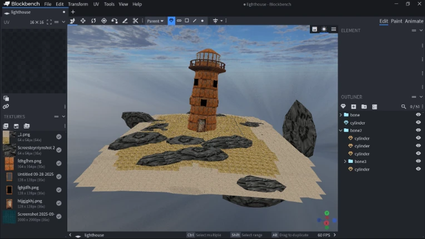Open dropdown arrow beside transform center icon
The width and height of the screenshot is (425, 239).
221,21
